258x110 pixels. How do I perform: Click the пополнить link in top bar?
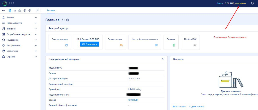pyautogui.click(x=241, y=3)
